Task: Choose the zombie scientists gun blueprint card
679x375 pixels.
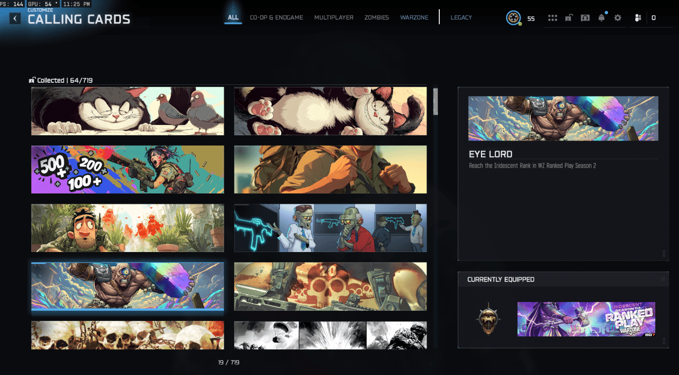Action: [330, 228]
